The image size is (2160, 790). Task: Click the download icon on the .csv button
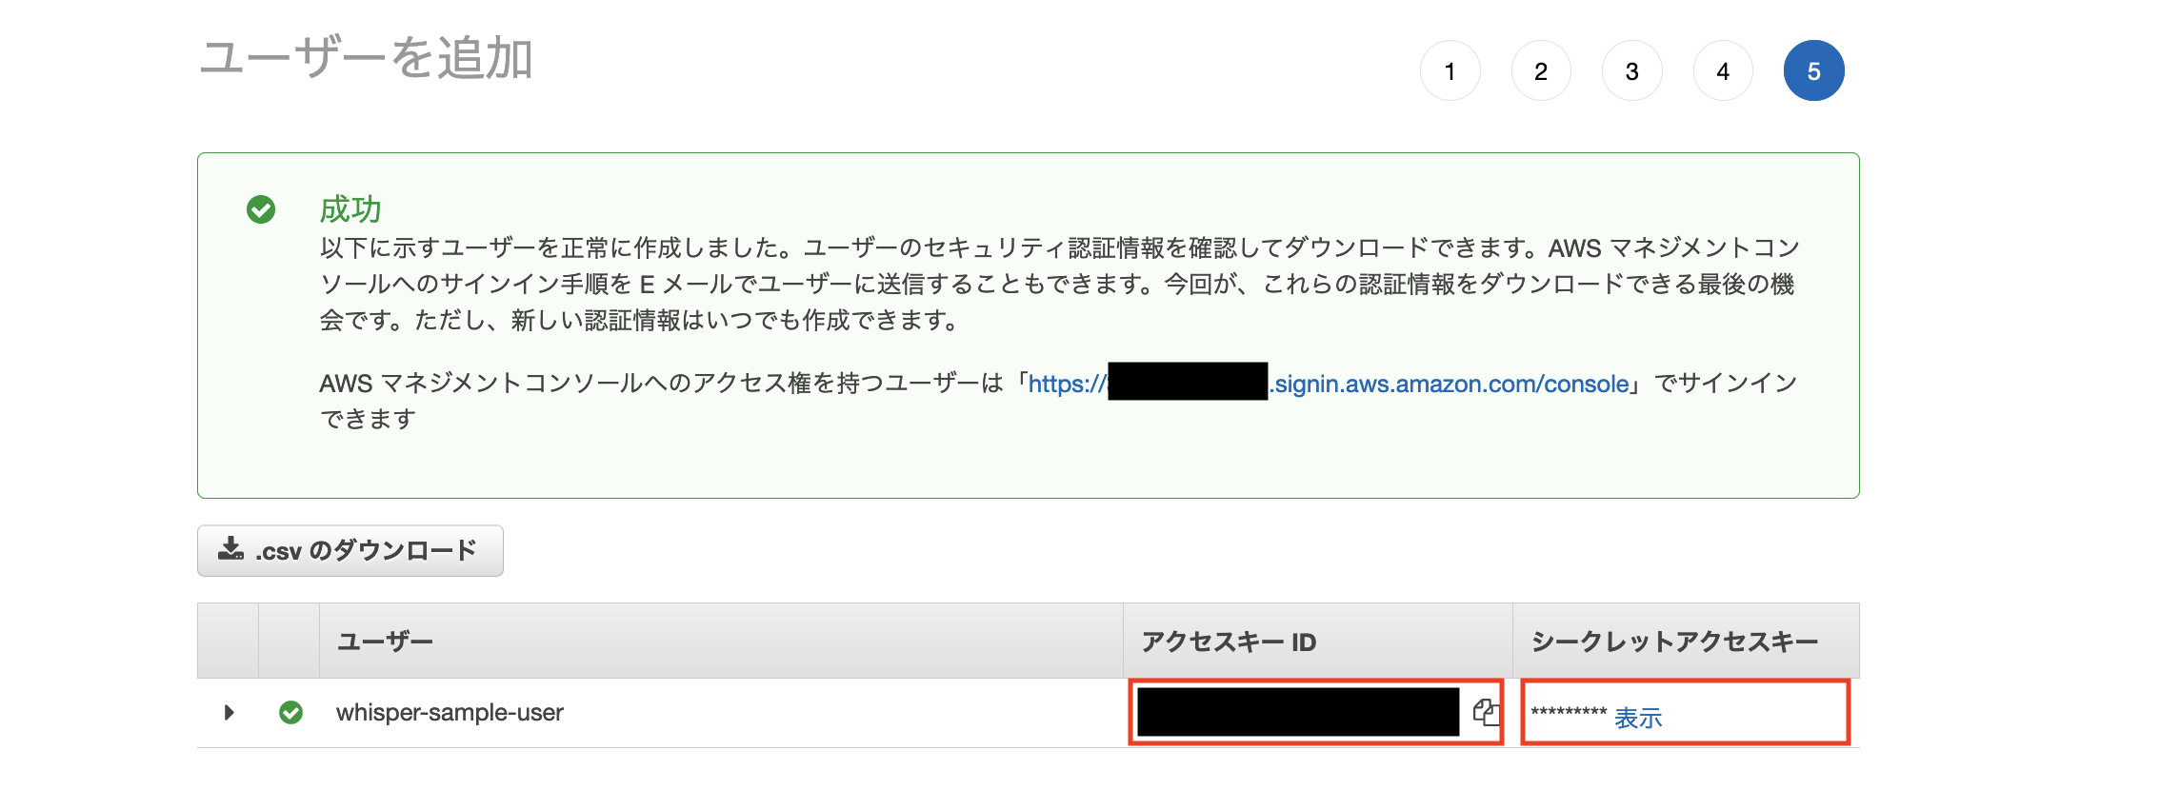(x=230, y=549)
